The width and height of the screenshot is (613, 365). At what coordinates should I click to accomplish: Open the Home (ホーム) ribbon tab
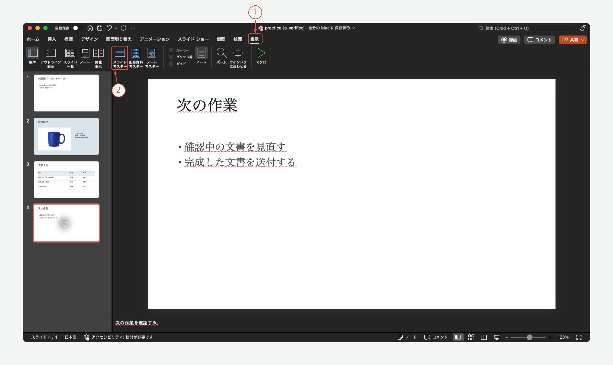point(33,39)
